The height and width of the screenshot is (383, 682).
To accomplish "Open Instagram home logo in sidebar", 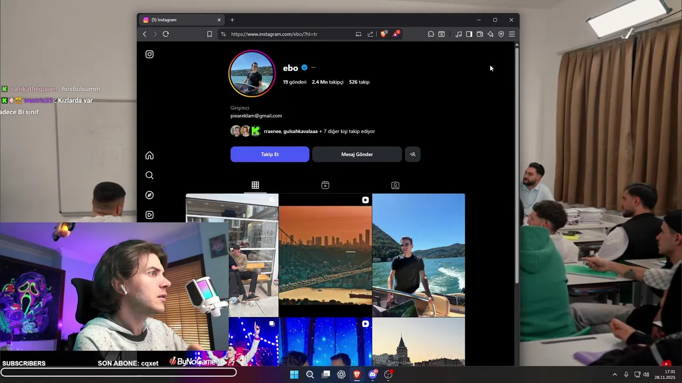I will tap(150, 54).
